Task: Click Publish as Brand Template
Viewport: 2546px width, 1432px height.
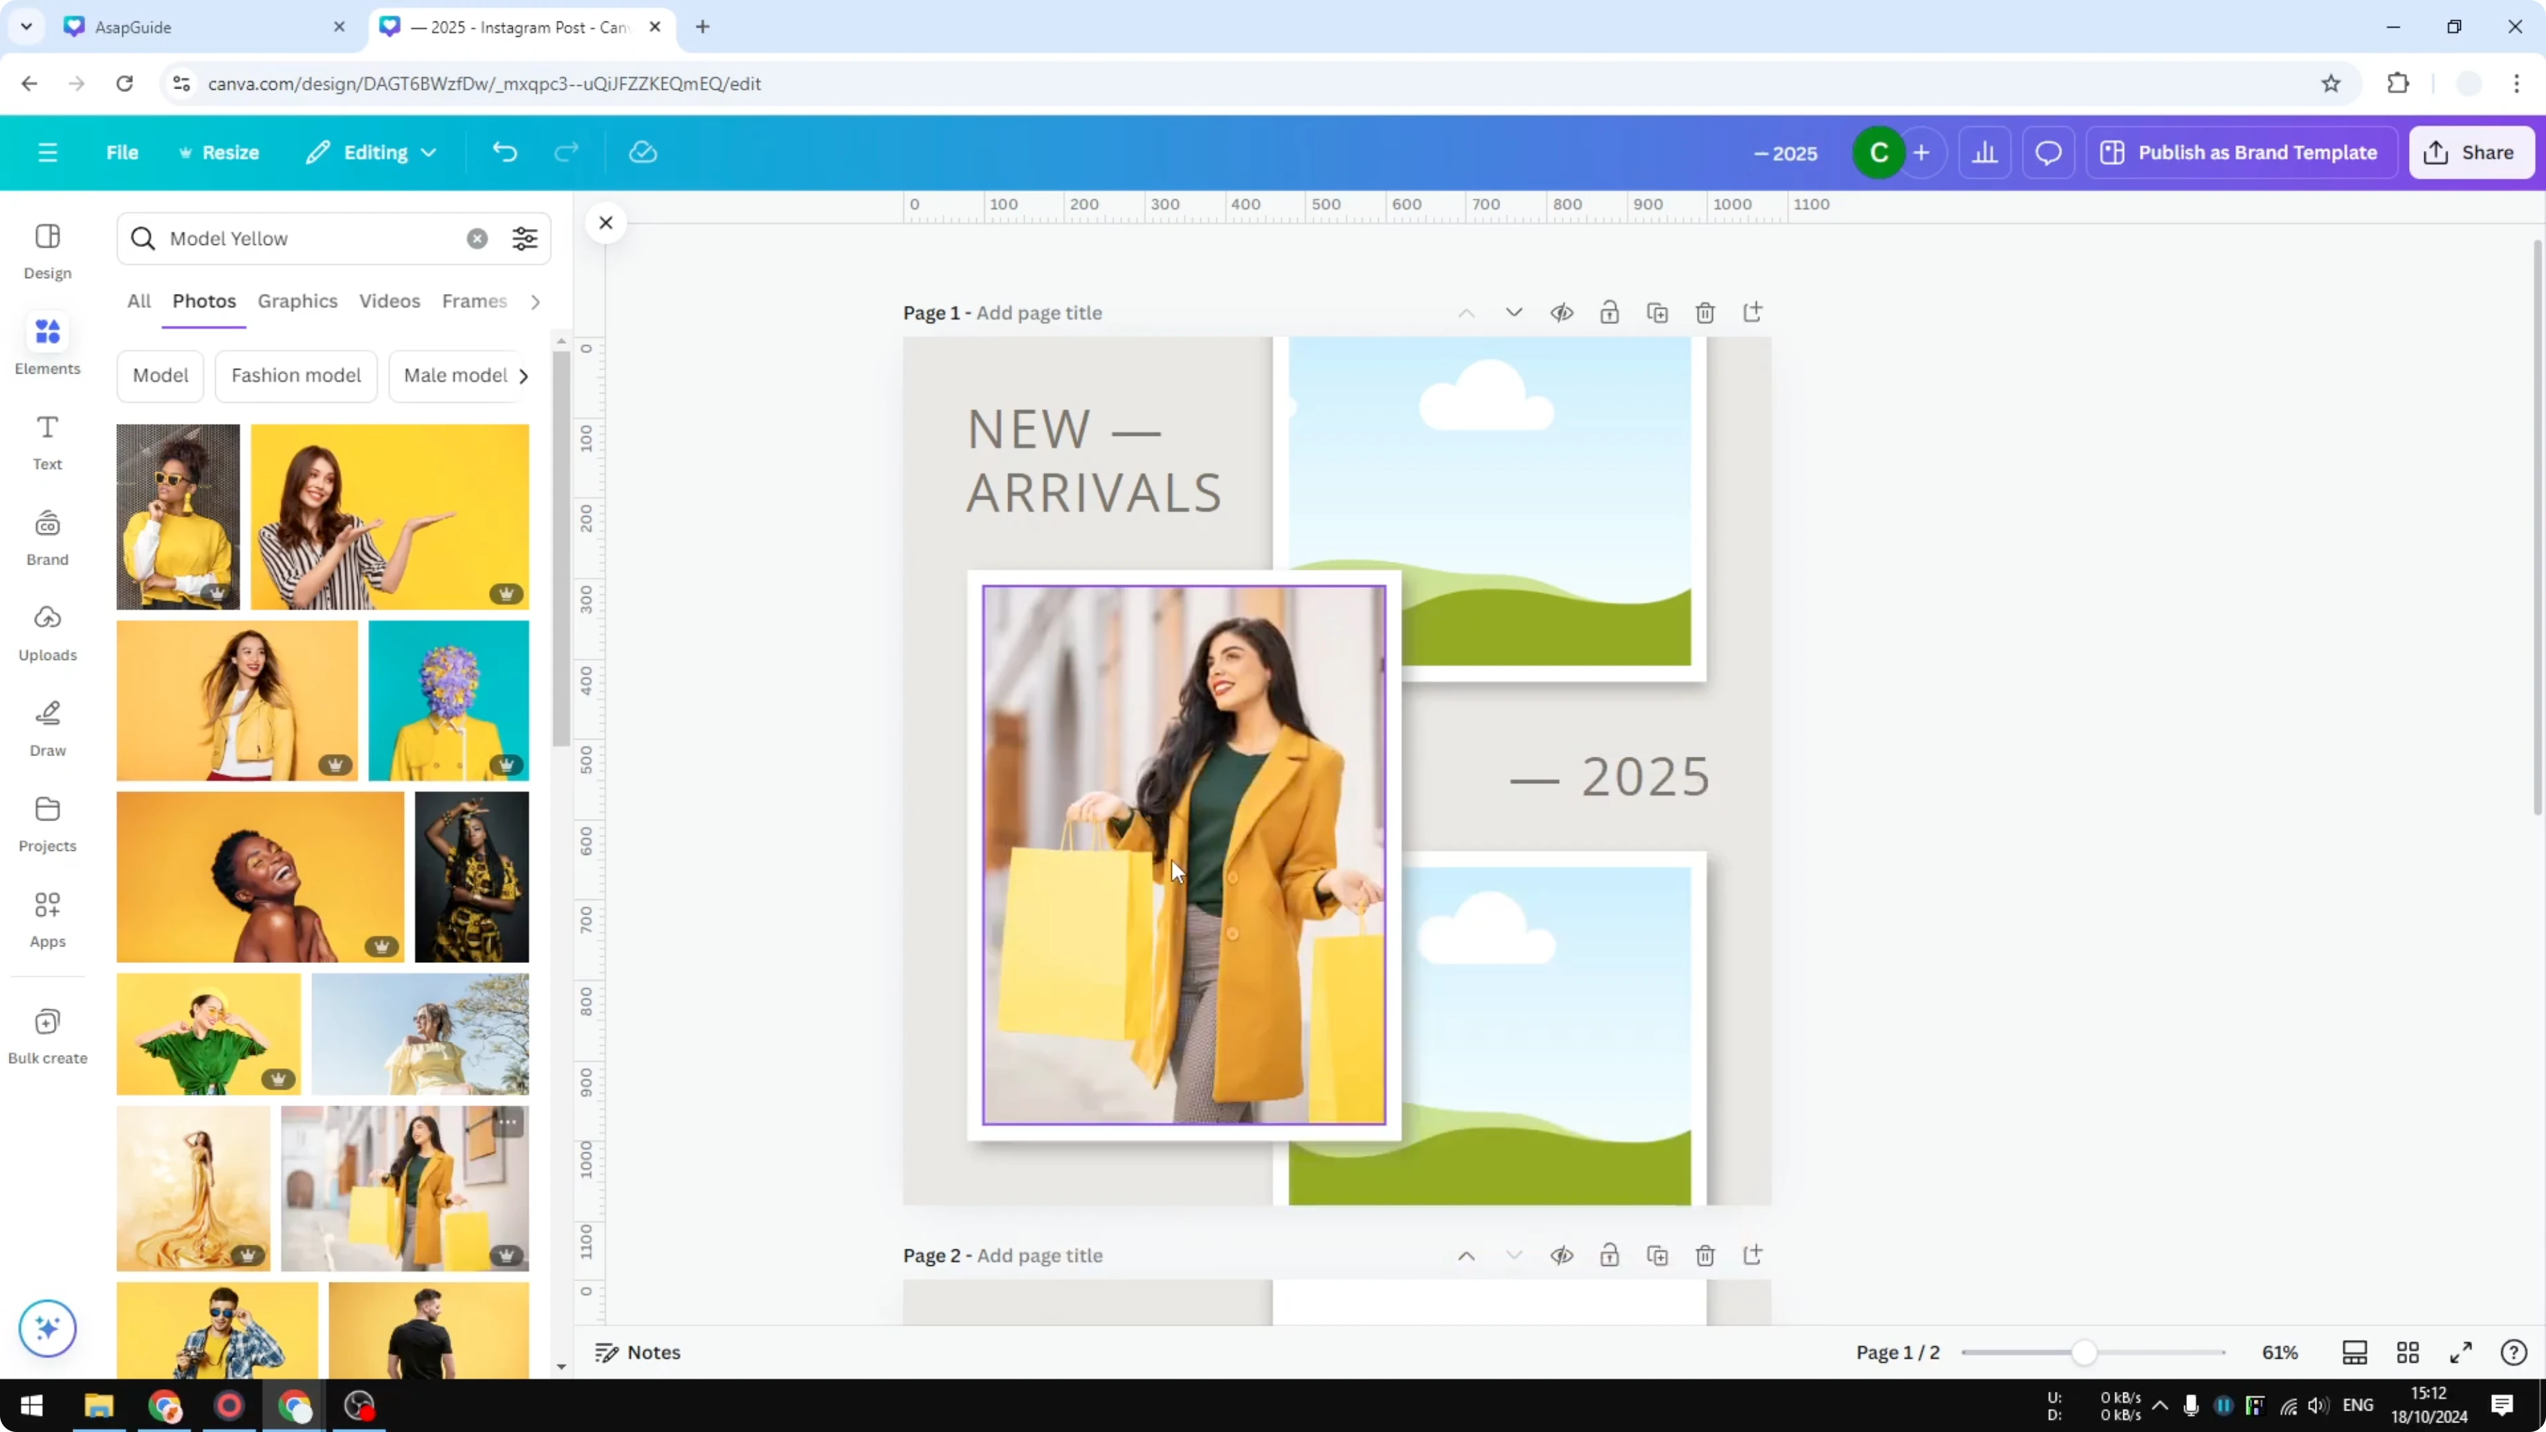Action: pyautogui.click(x=2241, y=152)
